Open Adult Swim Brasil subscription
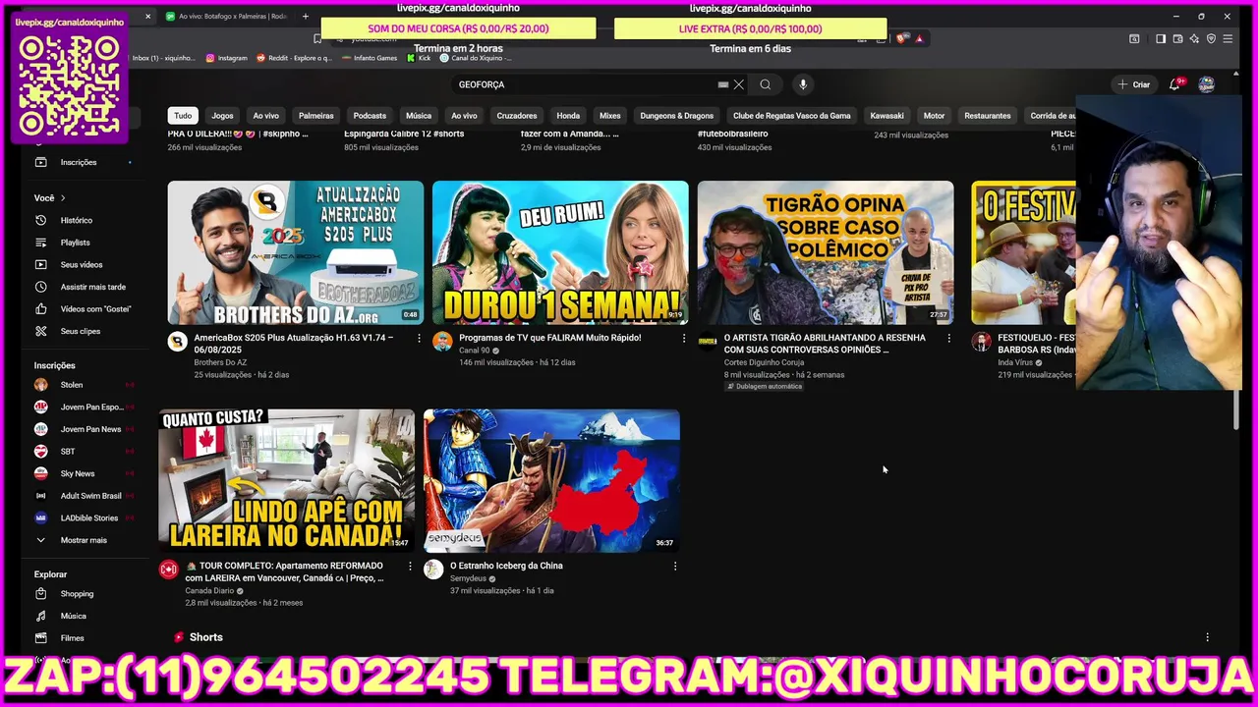1258x707 pixels. 90,496
